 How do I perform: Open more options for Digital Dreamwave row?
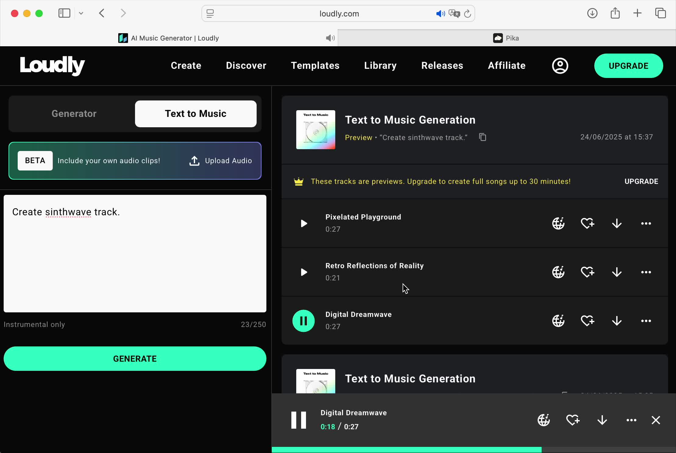pyautogui.click(x=646, y=321)
